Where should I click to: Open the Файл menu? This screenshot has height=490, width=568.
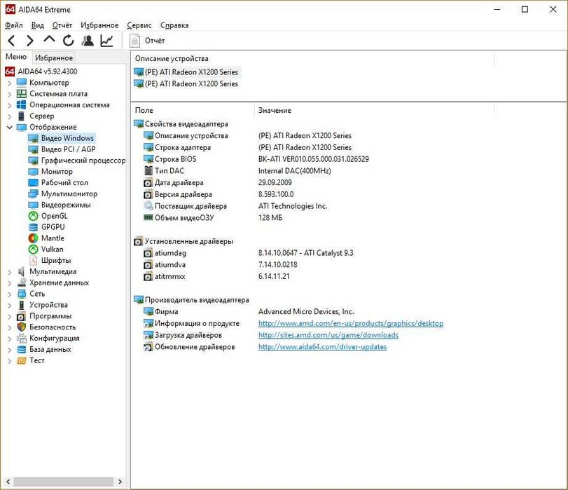click(14, 25)
